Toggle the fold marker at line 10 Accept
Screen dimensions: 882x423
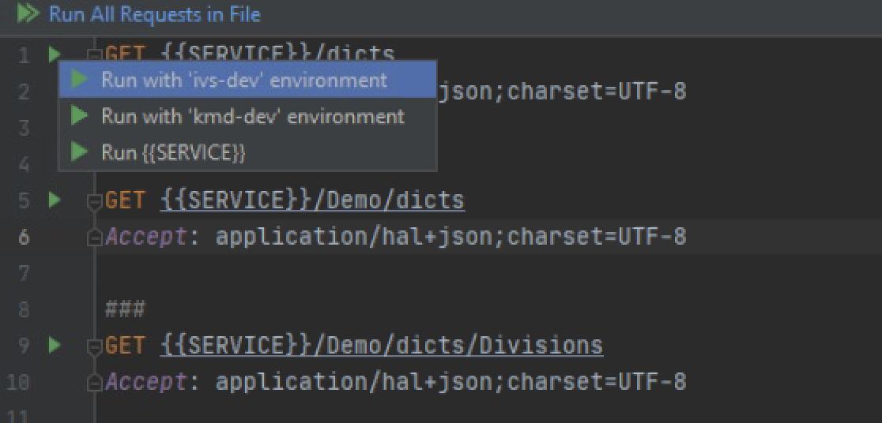coord(94,382)
